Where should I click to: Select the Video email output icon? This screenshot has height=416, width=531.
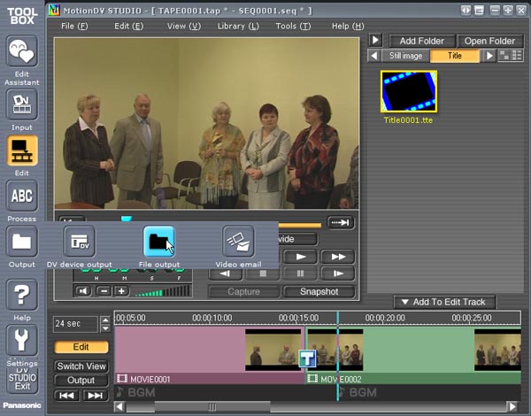(x=238, y=241)
